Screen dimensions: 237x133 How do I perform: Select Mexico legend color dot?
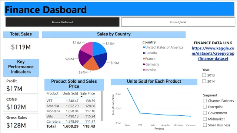(x=144, y=70)
